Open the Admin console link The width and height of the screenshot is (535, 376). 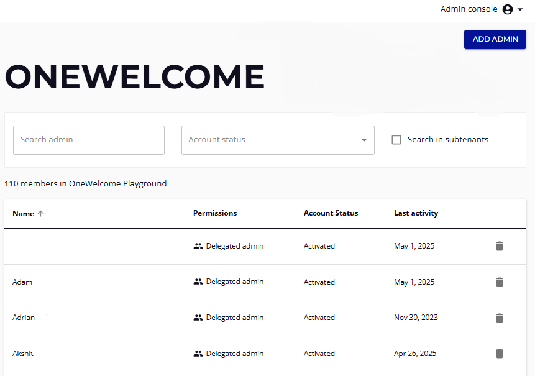click(x=469, y=9)
